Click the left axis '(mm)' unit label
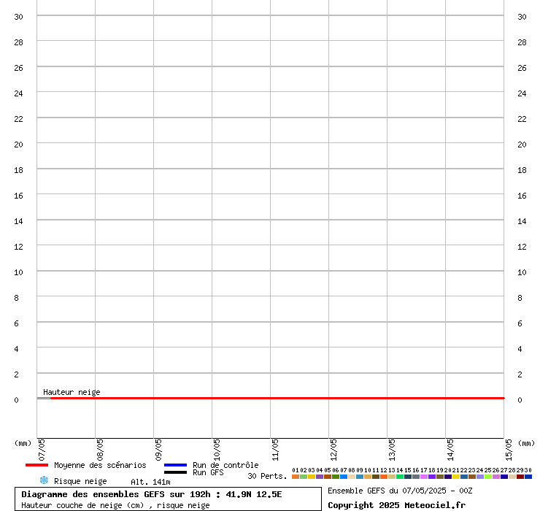This screenshot has width=540, height=511. [x=23, y=443]
